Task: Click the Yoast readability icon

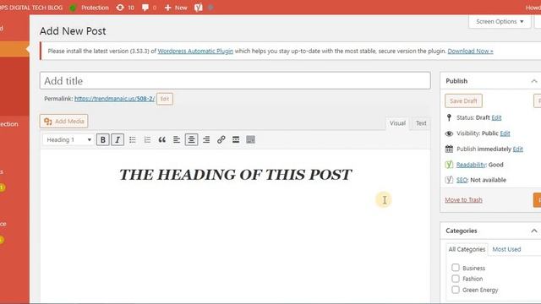Action: coord(449,165)
